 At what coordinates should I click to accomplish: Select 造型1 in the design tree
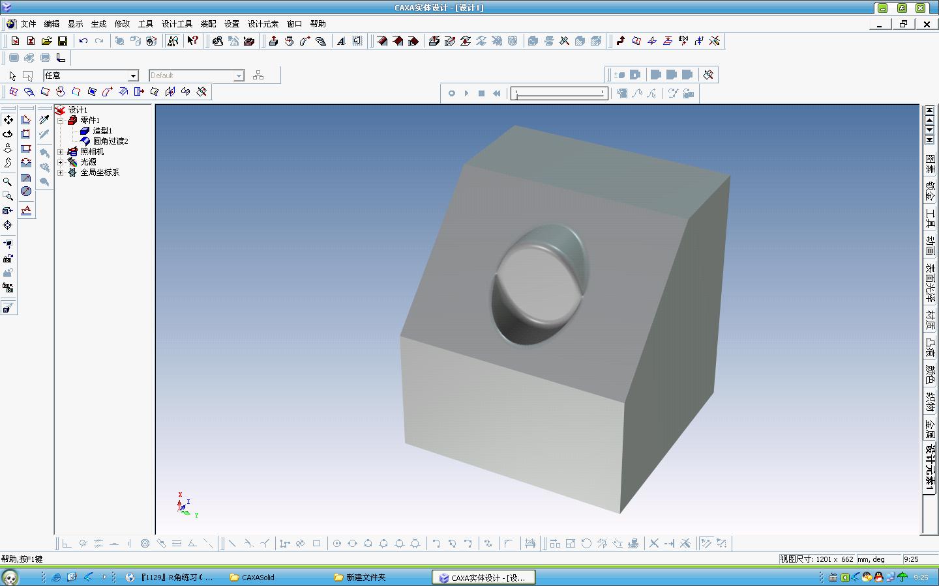tap(102, 131)
